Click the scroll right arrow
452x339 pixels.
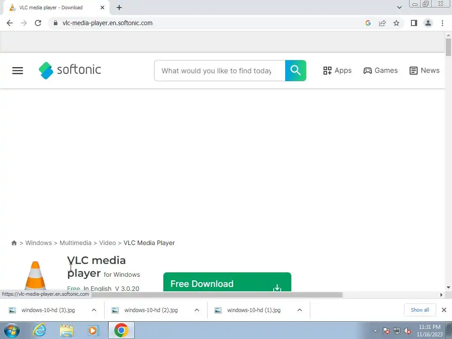pyautogui.click(x=441, y=295)
